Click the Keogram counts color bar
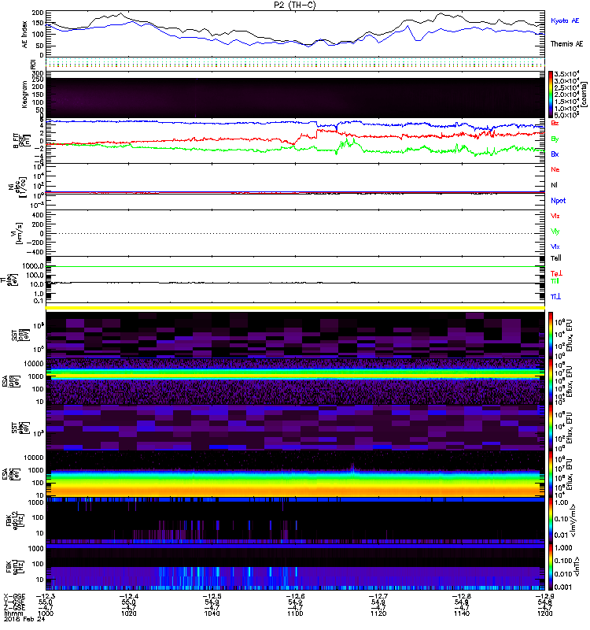 pyautogui.click(x=551, y=94)
